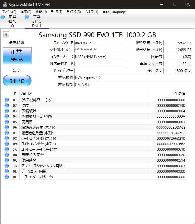
Task: Click status orb for ID 06 総読み込み量
Action: pyautogui.click(x=7, y=127)
